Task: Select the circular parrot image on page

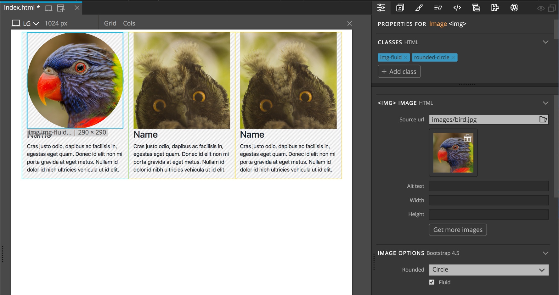Action: tap(75, 80)
